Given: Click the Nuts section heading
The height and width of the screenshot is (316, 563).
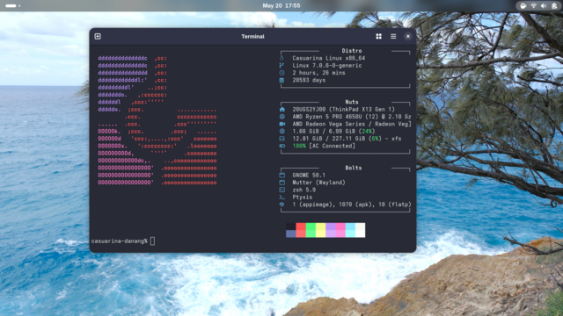Looking at the screenshot, I should pos(352,102).
